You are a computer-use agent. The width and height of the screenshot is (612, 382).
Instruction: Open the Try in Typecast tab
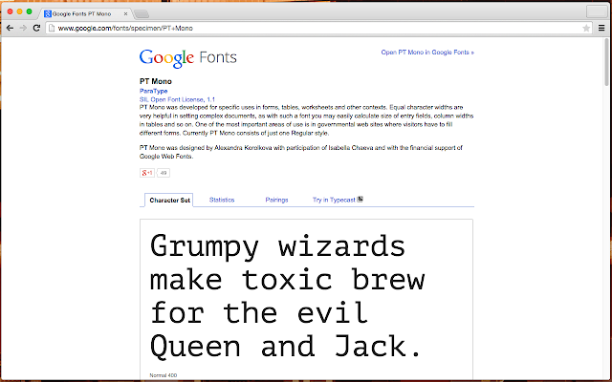click(334, 200)
